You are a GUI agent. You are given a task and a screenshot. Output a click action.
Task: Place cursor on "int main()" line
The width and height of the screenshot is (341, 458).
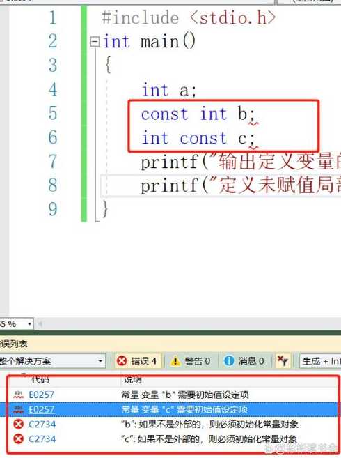(149, 41)
